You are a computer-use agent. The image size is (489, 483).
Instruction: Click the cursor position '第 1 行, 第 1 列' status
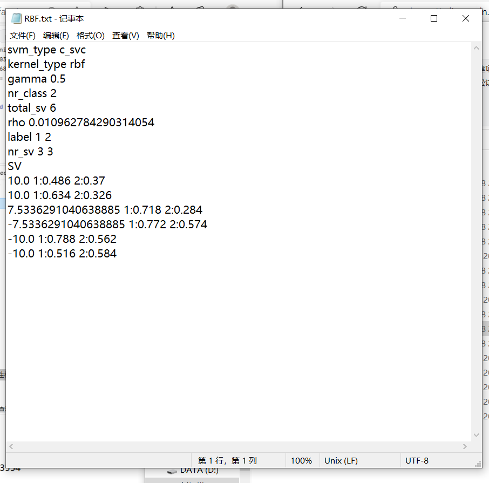227,460
